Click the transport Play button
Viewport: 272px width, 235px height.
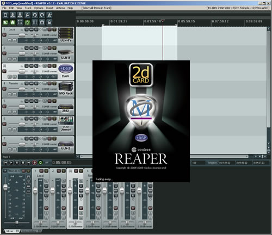coord(11,163)
